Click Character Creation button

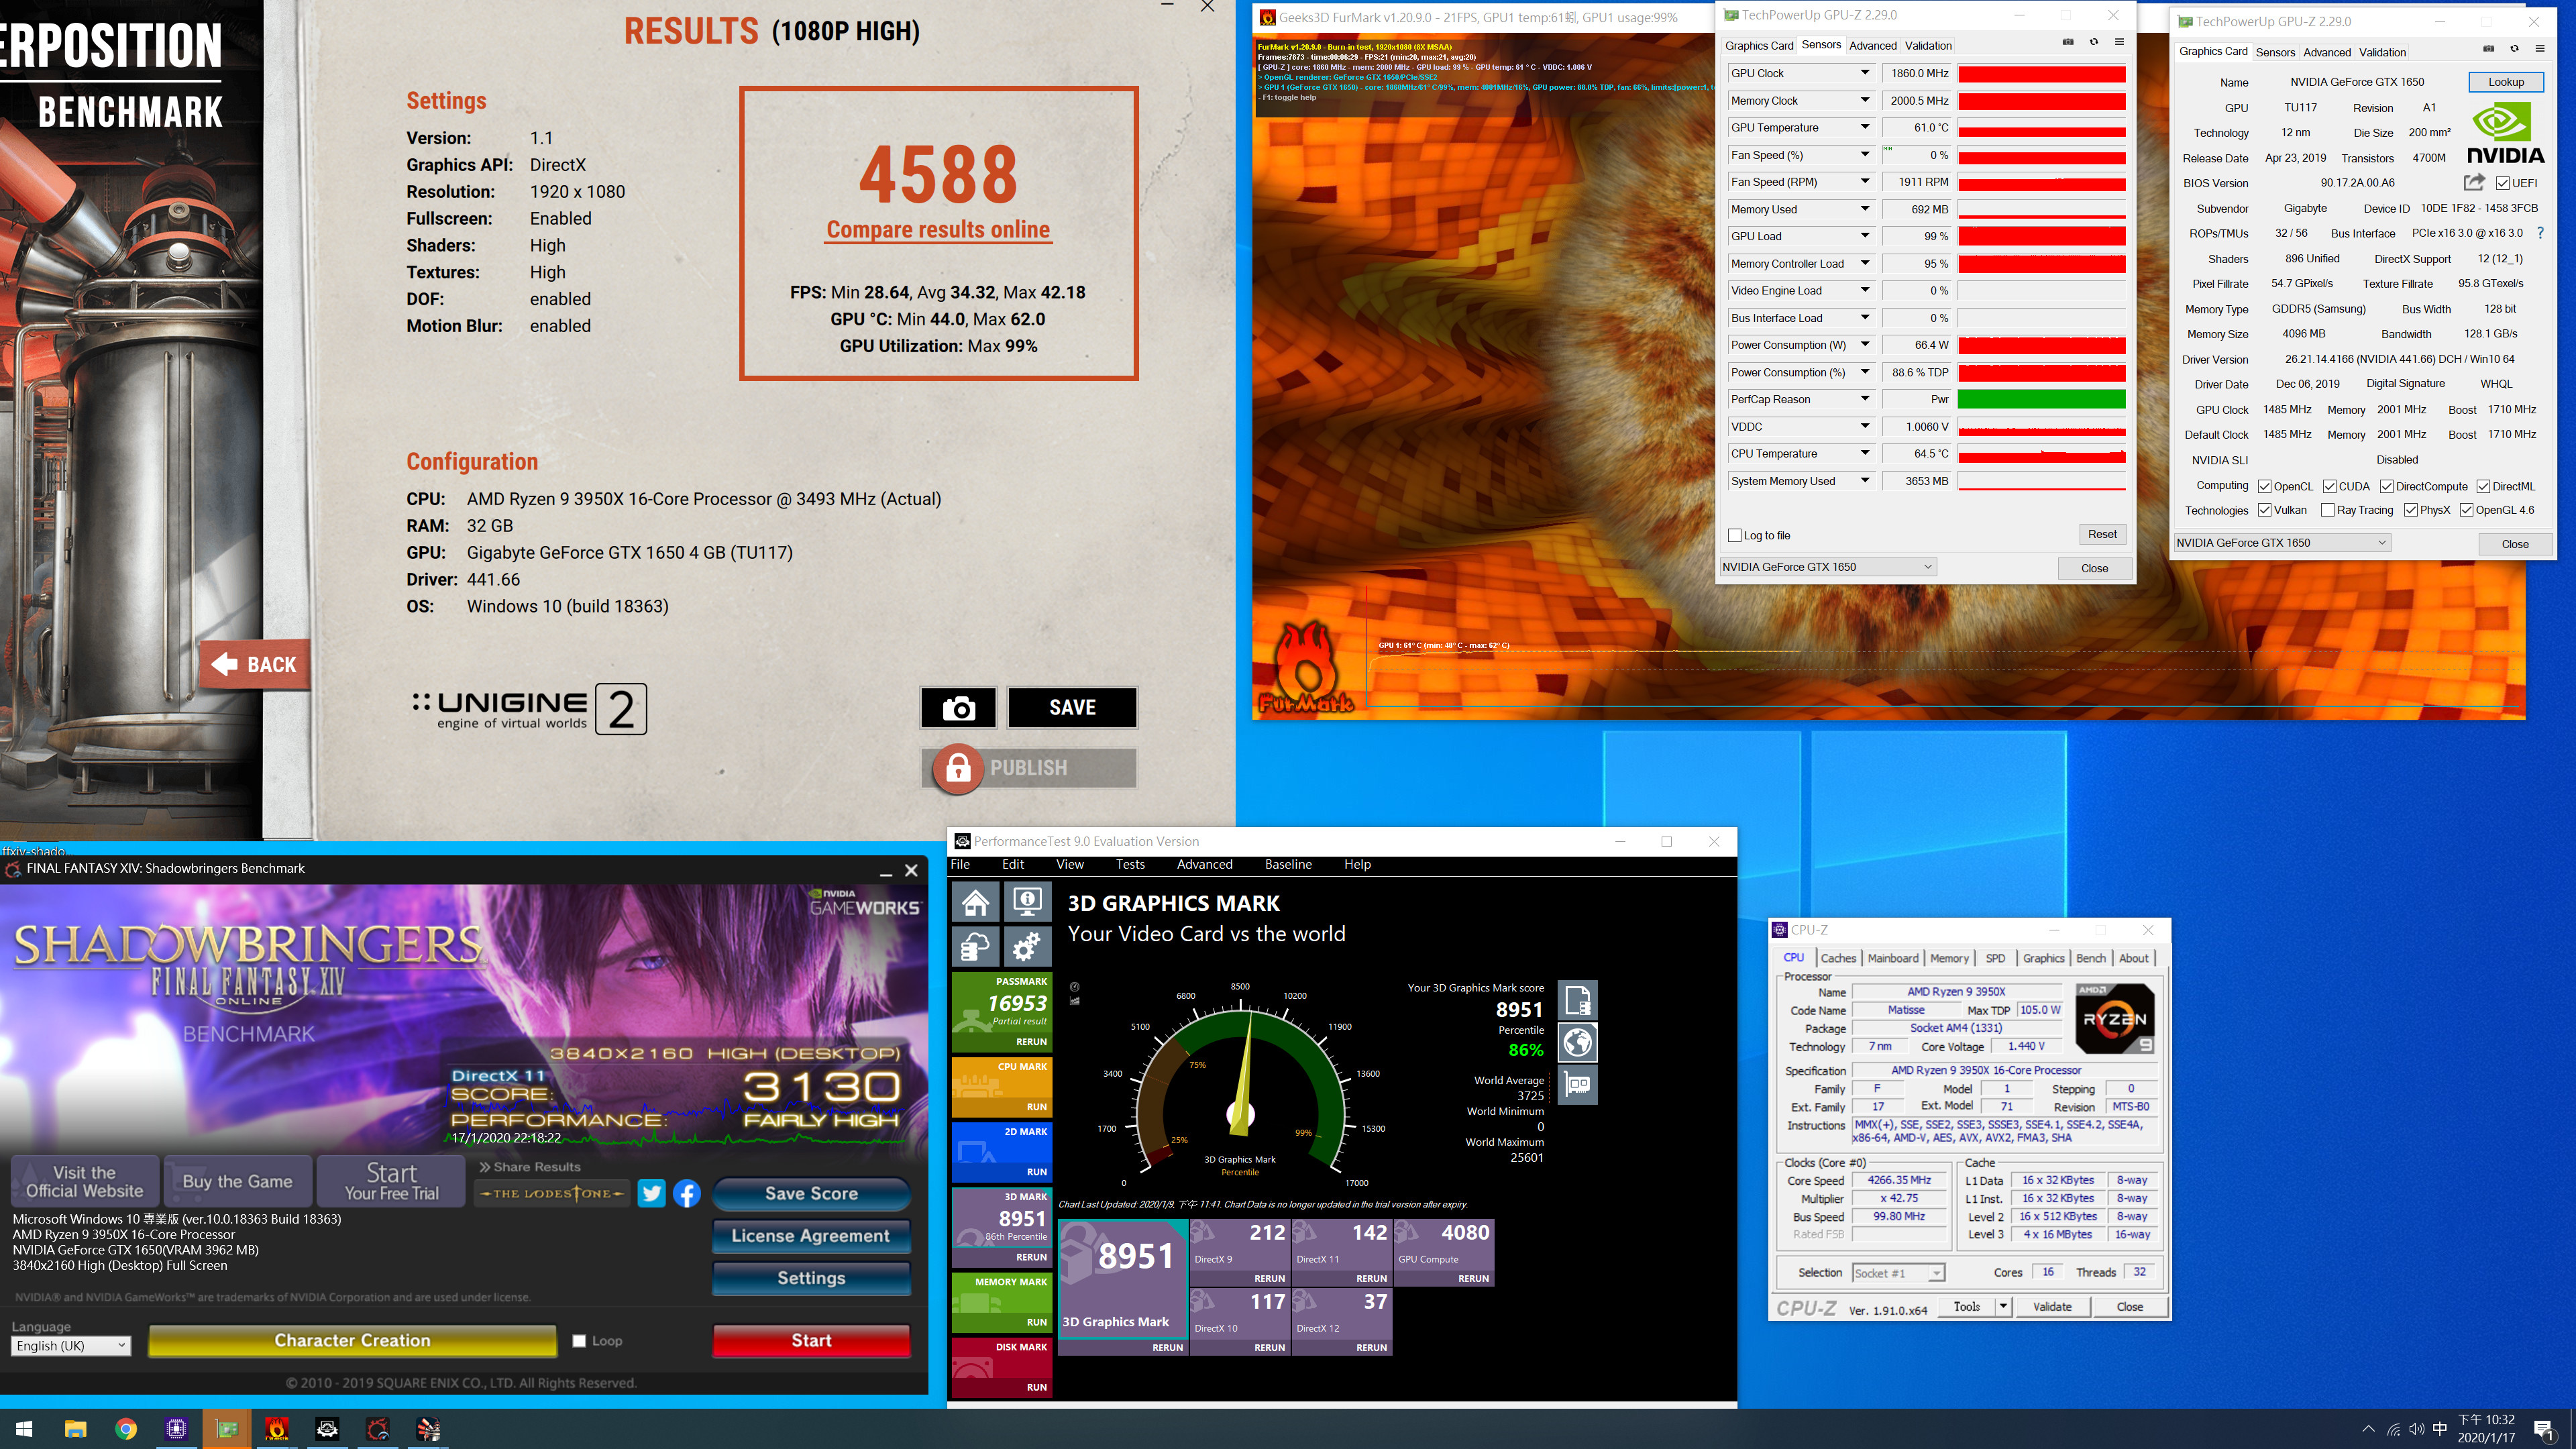352,1341
